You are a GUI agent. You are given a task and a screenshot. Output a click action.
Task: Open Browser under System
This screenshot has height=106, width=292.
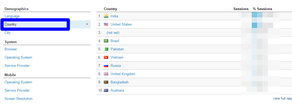click(x=11, y=49)
